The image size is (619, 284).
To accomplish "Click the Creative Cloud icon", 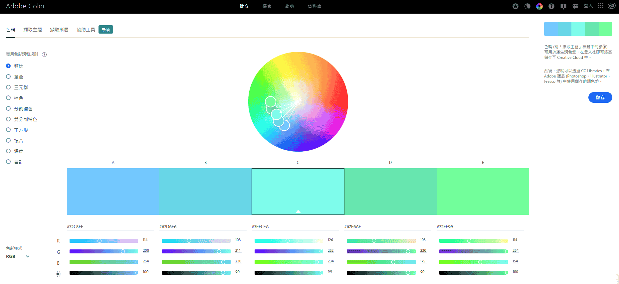I will click(612, 6).
